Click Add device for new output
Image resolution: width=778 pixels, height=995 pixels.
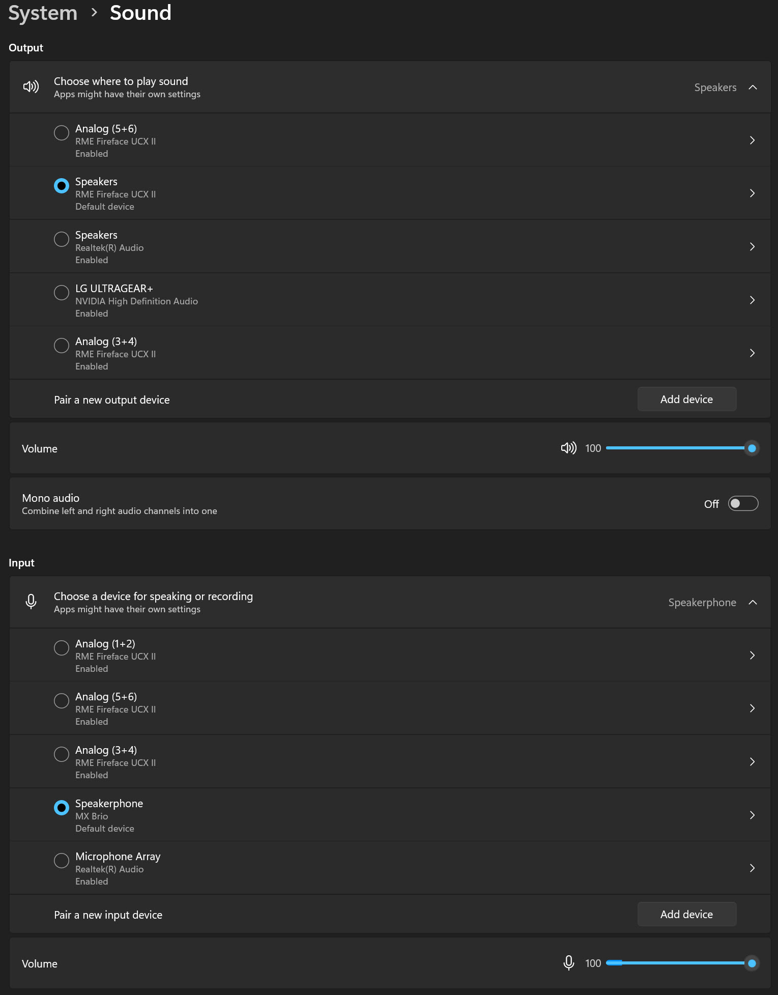click(686, 400)
